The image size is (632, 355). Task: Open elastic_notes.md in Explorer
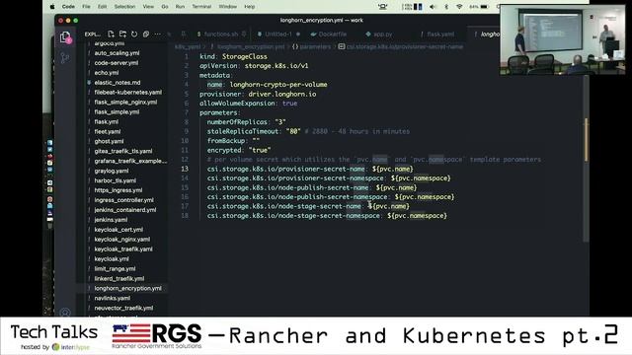click(118, 83)
